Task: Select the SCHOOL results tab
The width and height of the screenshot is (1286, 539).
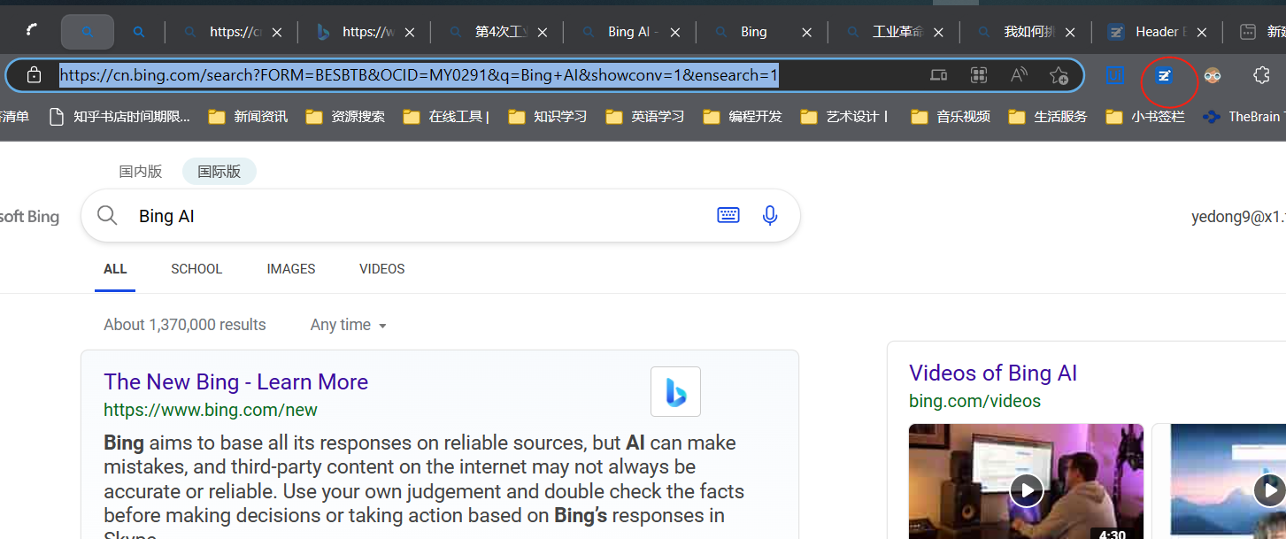Action: (196, 269)
